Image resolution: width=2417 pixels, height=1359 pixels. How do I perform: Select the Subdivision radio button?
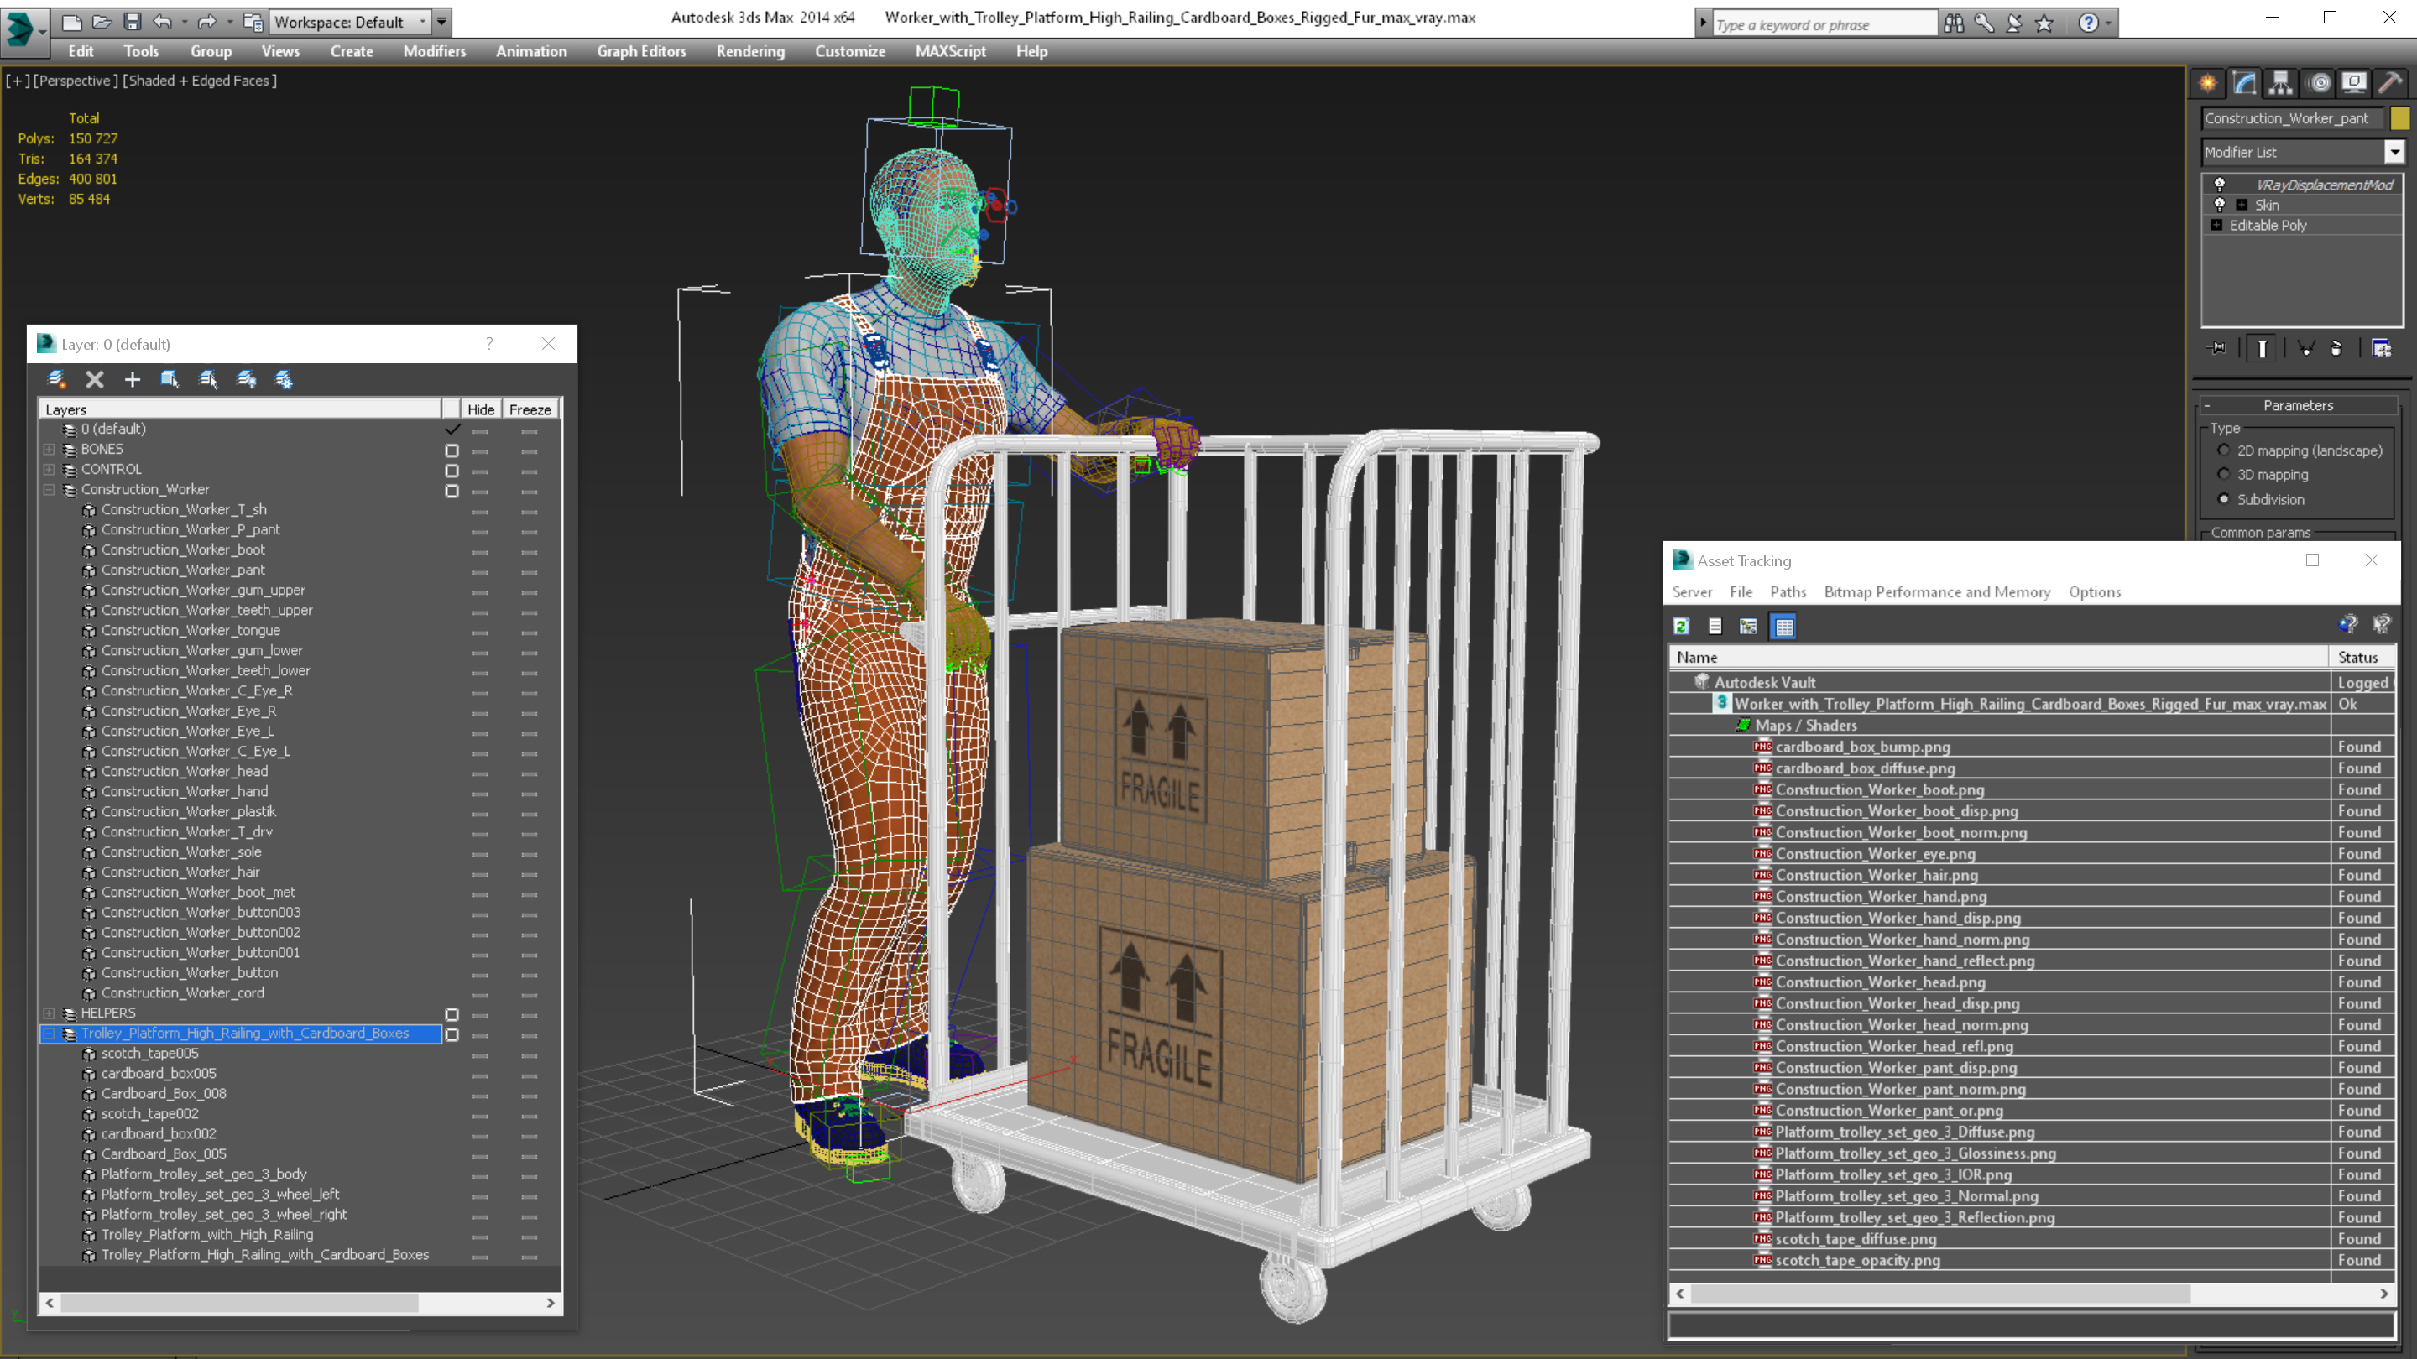(x=2224, y=499)
